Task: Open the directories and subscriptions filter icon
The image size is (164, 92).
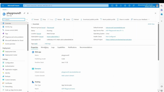Action: pos(117,6)
